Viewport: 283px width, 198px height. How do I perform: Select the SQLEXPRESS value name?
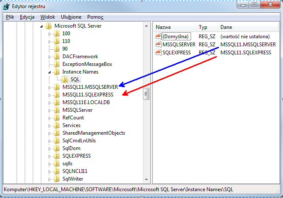[x=177, y=53]
